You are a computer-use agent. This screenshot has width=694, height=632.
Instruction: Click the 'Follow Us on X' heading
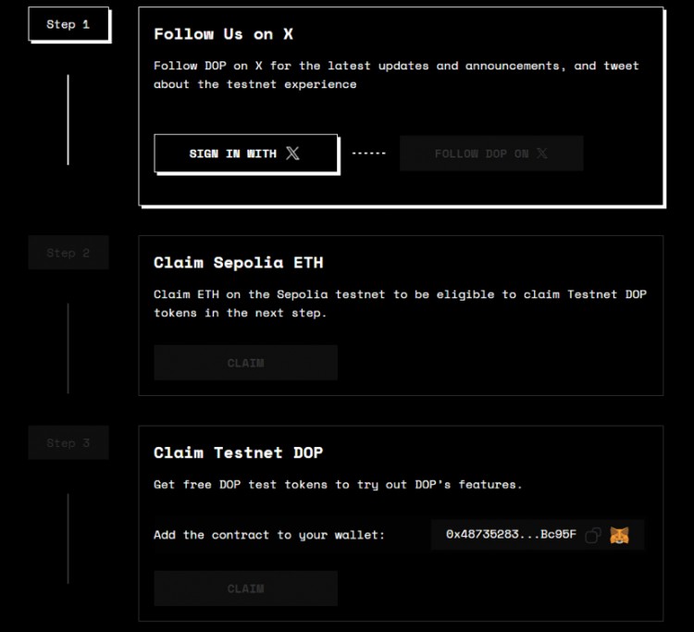pos(223,34)
